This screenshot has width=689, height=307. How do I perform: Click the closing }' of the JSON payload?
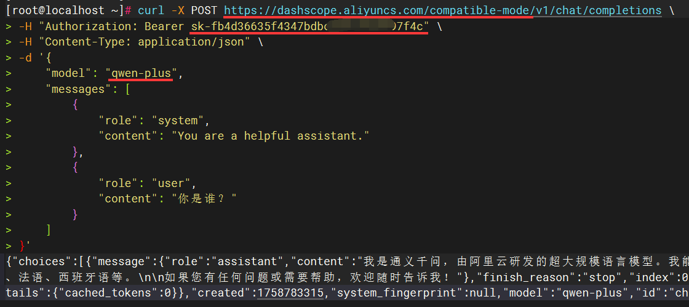point(25,245)
